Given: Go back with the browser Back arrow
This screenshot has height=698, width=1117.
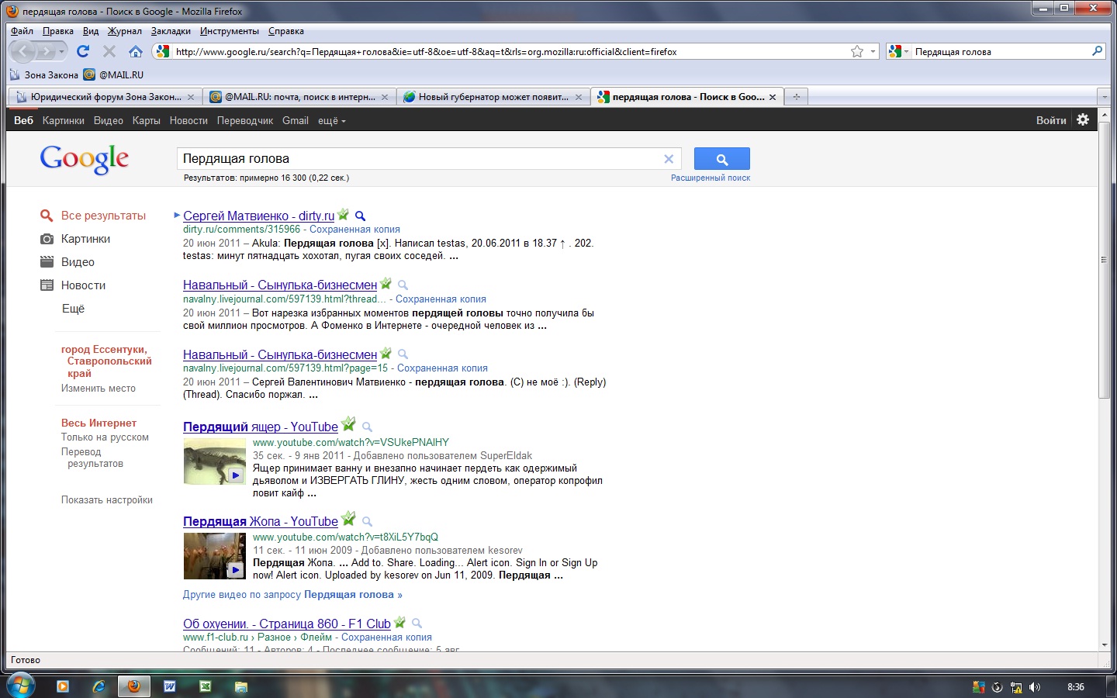Looking at the screenshot, I should point(23,51).
